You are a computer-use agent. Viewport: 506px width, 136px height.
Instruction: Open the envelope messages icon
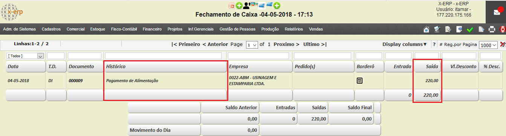[x=497, y=12]
